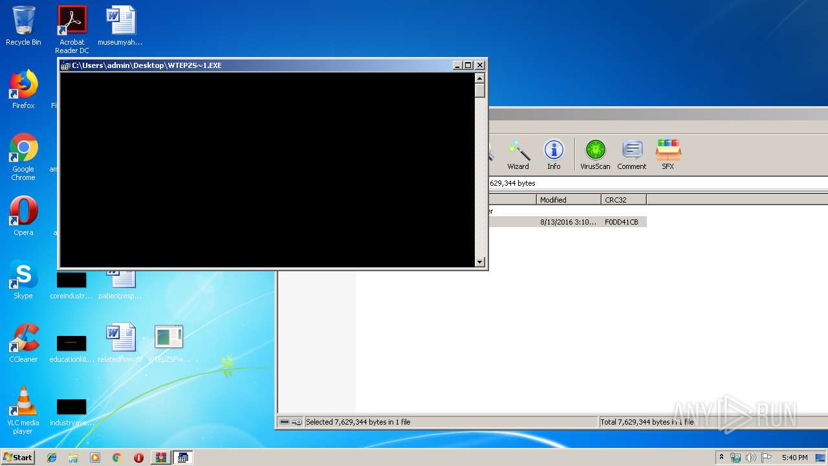Click the console vertical scrollbar thumb
This screenshot has width=828, height=466.
click(480, 91)
